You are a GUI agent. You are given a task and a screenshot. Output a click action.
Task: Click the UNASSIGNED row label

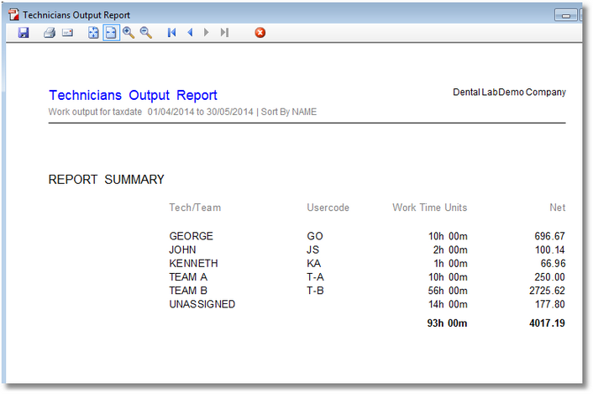click(202, 304)
